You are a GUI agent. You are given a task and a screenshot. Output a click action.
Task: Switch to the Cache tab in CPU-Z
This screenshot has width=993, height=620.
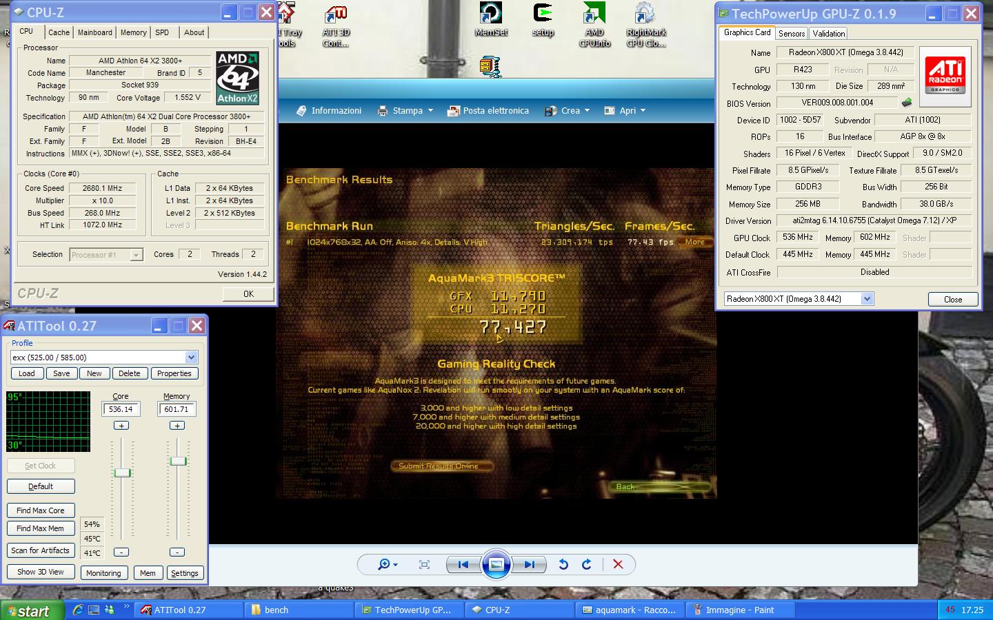click(x=59, y=32)
